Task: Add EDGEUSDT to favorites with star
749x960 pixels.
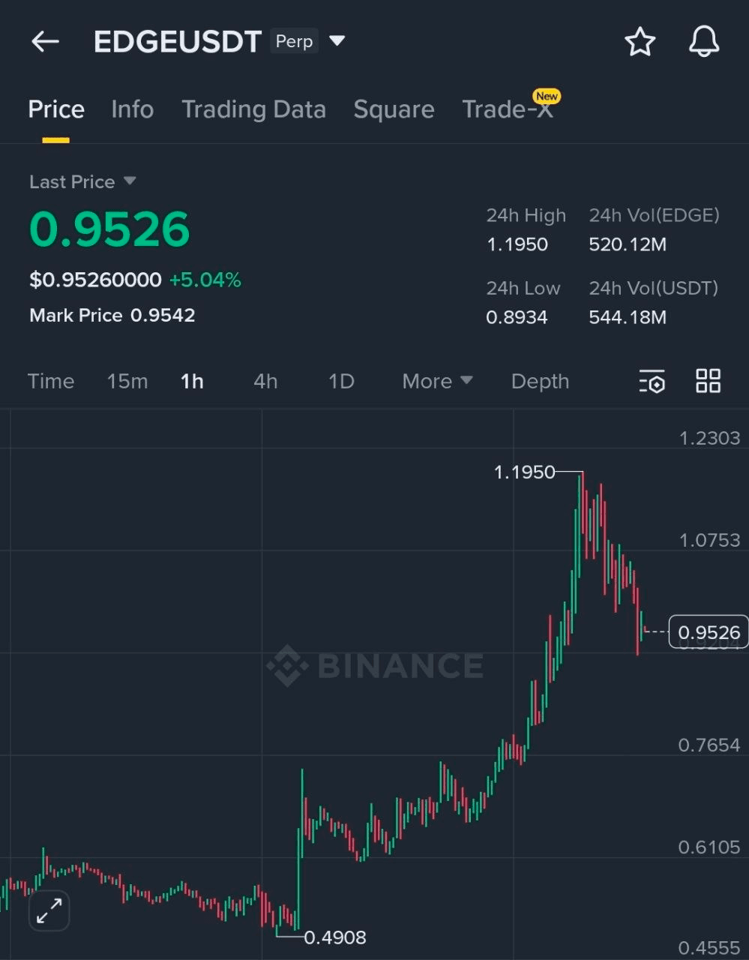Action: (x=640, y=42)
